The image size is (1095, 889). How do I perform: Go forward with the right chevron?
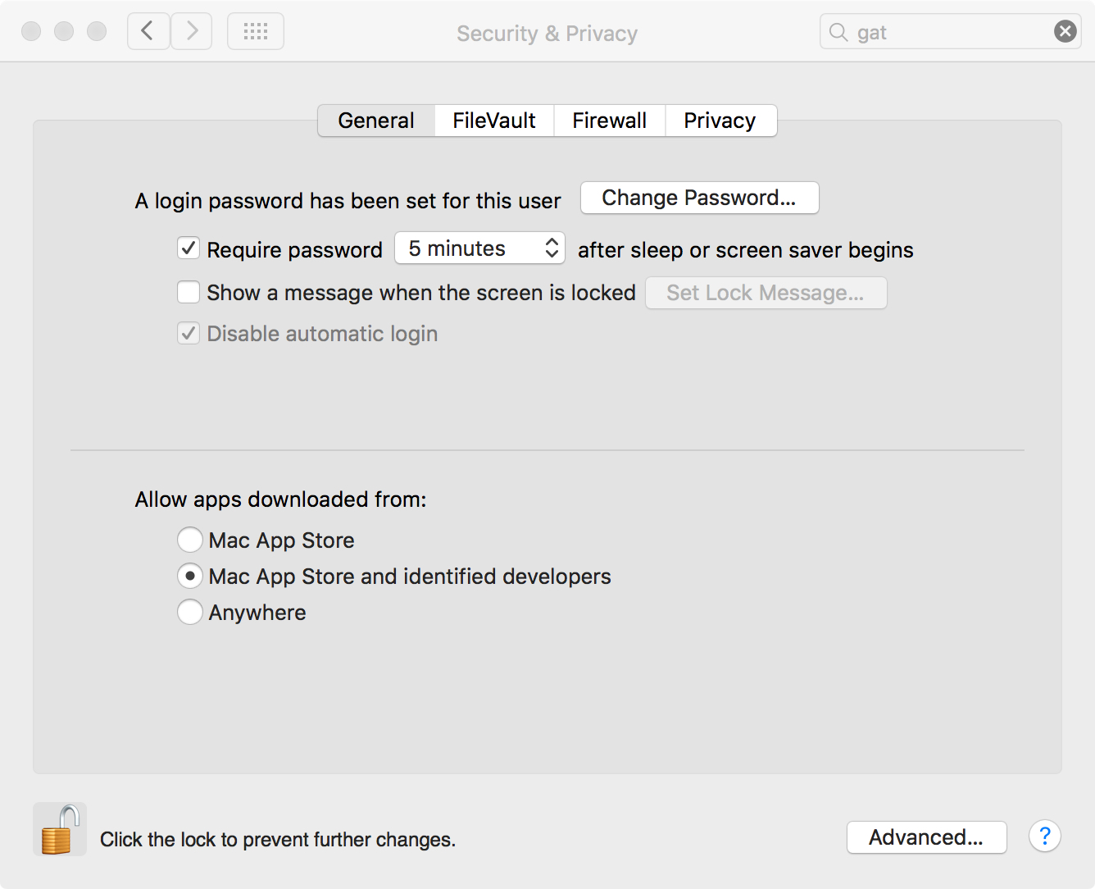point(192,31)
